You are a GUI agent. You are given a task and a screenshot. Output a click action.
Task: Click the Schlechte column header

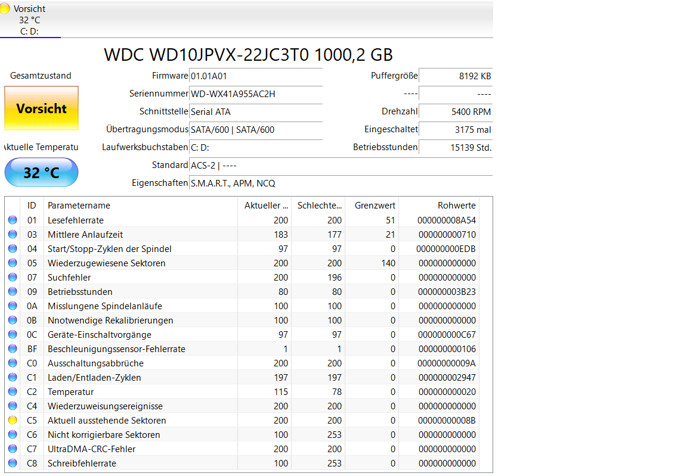318,206
